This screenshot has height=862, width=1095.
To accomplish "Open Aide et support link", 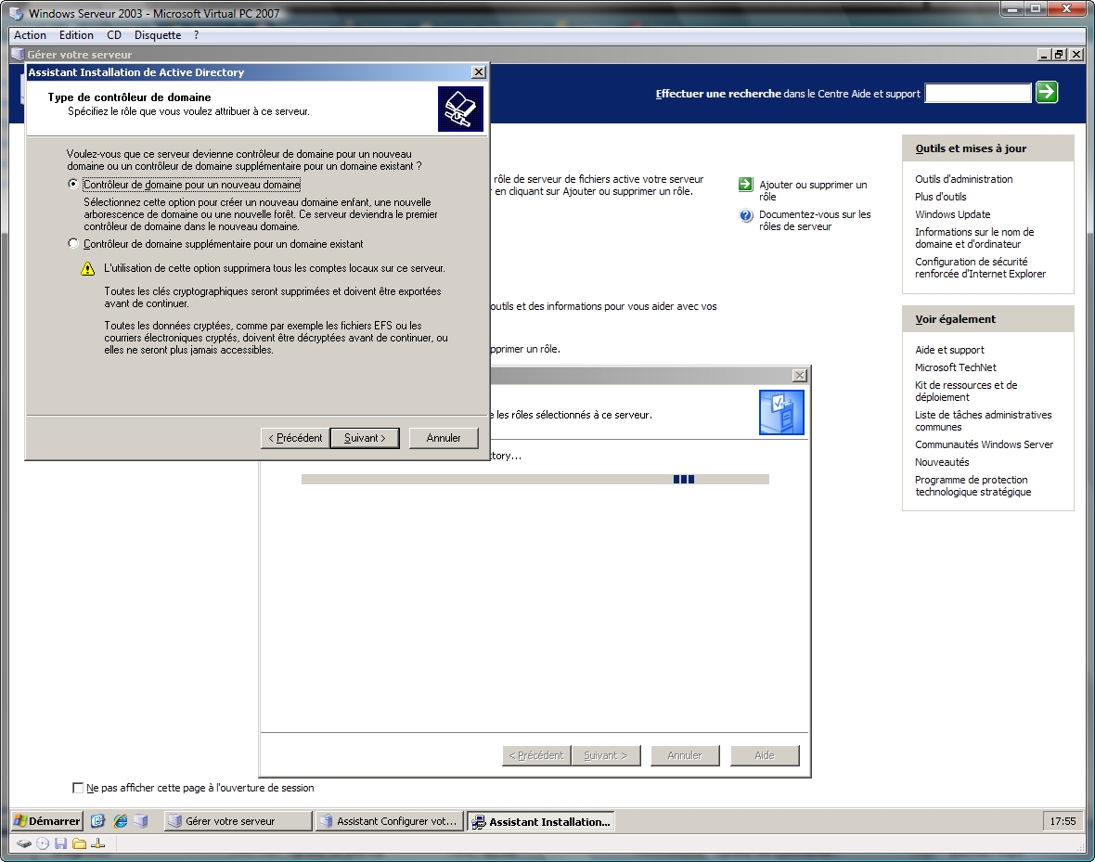I will click(x=949, y=350).
